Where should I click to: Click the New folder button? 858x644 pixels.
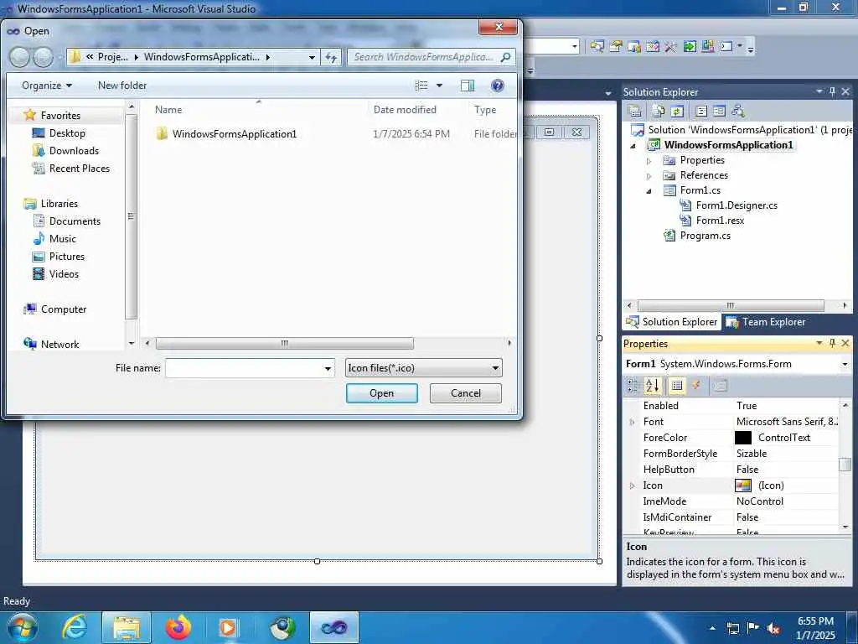pos(122,86)
